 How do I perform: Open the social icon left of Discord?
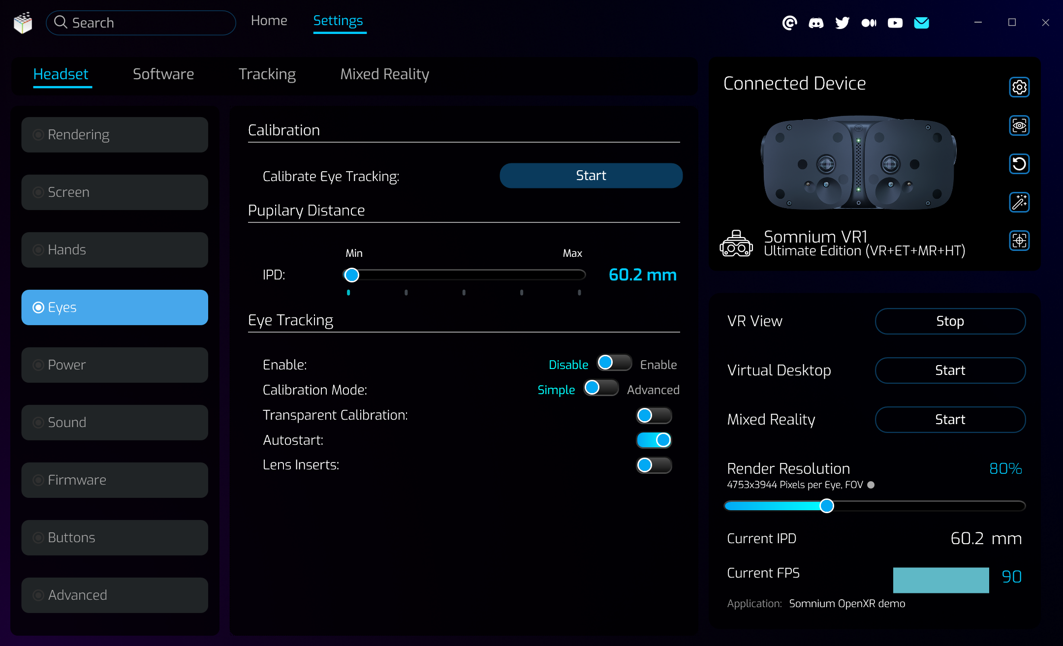789,23
